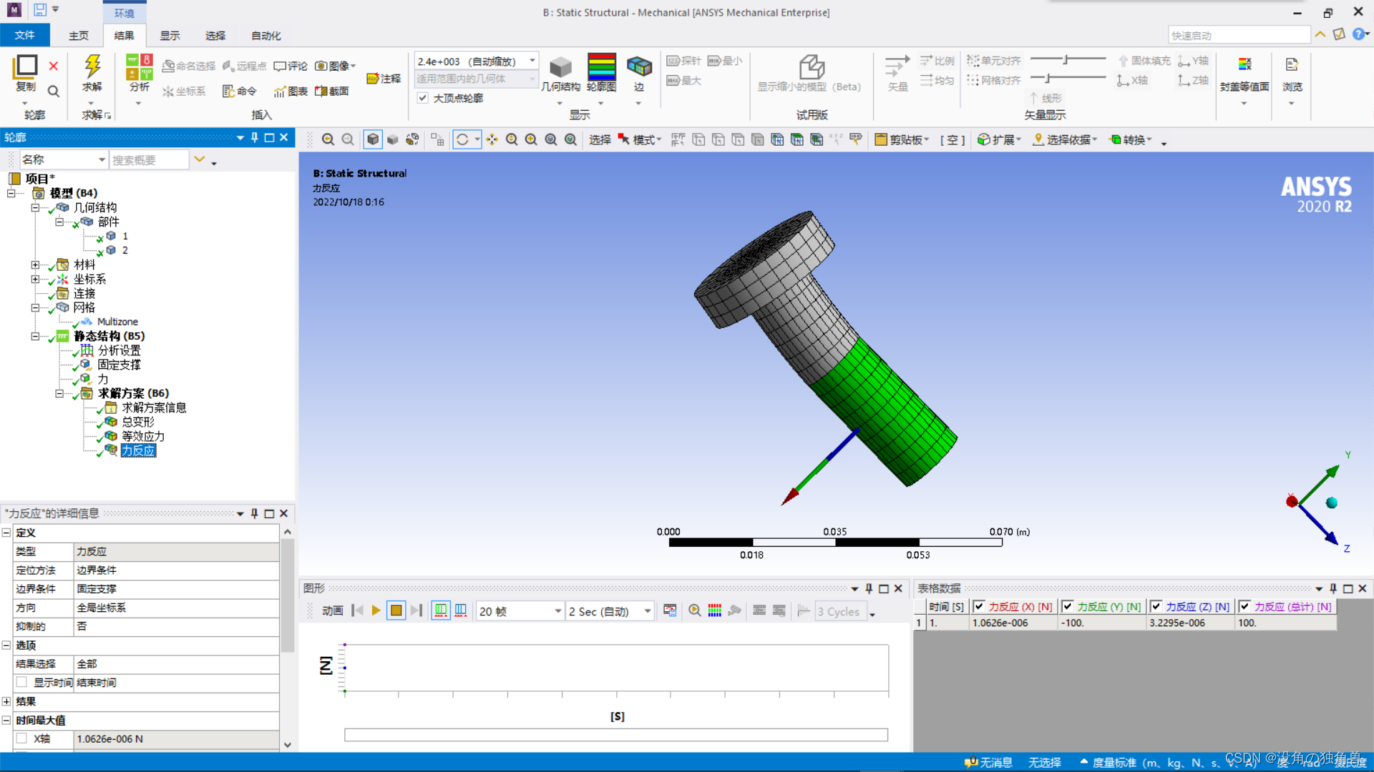Image resolution: width=1374 pixels, height=772 pixels.
Task: Click the Solve lightning bolt icon
Action: [x=92, y=66]
